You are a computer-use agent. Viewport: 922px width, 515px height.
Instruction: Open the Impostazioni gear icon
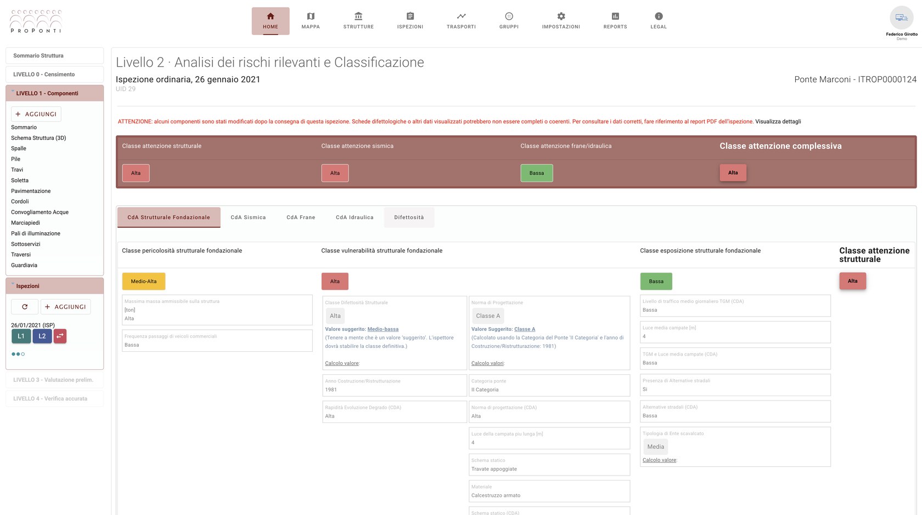[561, 16]
